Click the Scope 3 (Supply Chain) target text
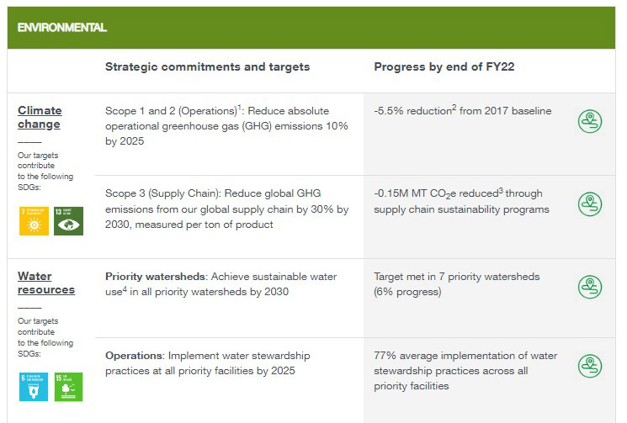The width and height of the screenshot is (627, 423). [226, 209]
